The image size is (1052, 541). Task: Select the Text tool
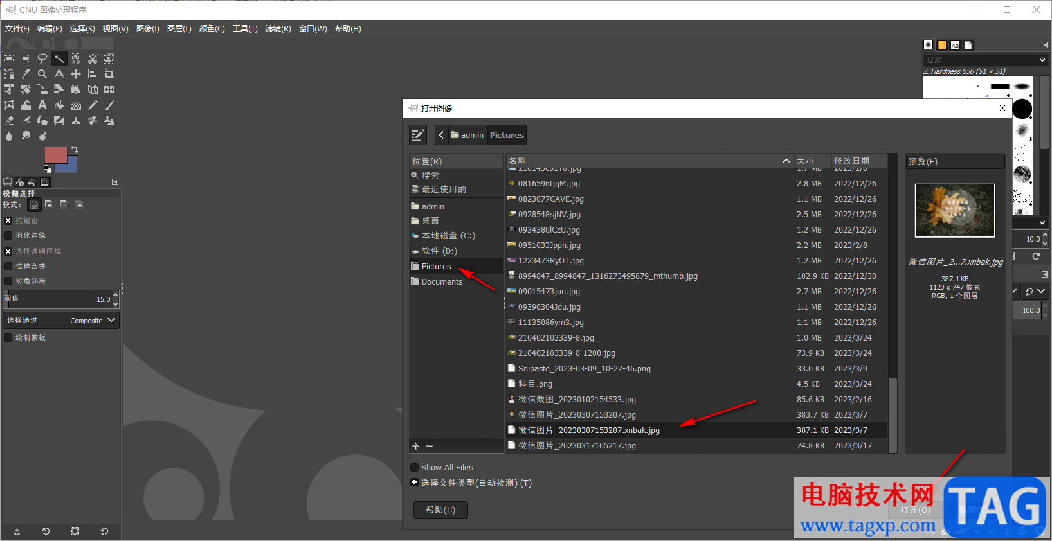click(42, 105)
